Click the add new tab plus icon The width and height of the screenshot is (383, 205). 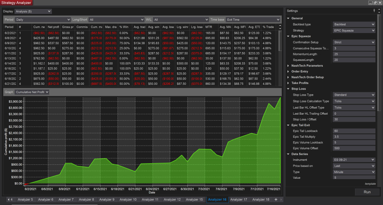[276, 199]
